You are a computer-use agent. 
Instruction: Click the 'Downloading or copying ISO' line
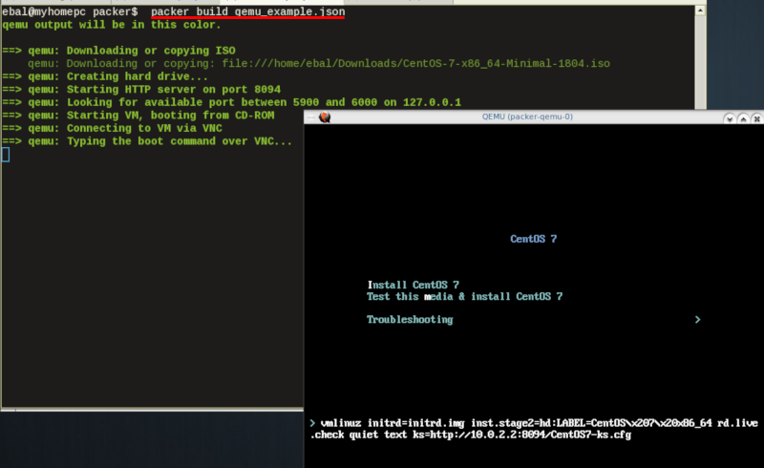tap(118, 51)
